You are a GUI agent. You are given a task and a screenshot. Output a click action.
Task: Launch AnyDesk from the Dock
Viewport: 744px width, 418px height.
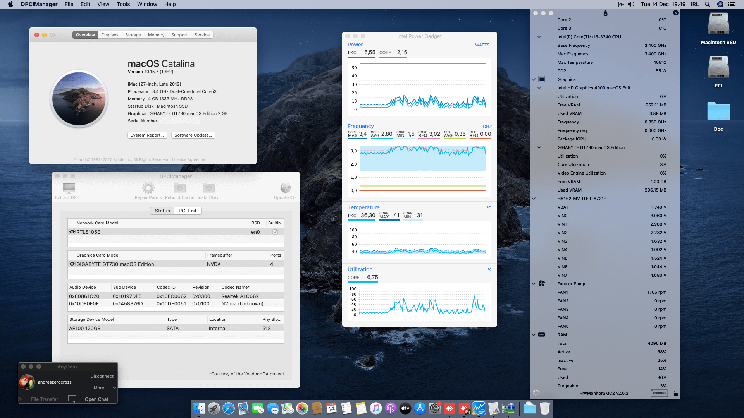coord(449,408)
